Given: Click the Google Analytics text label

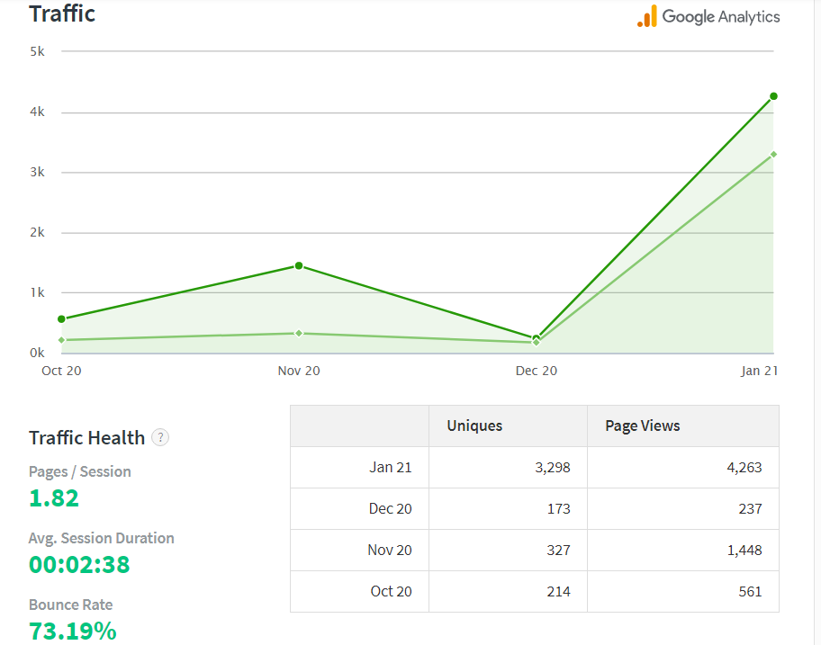Looking at the screenshot, I should [721, 16].
